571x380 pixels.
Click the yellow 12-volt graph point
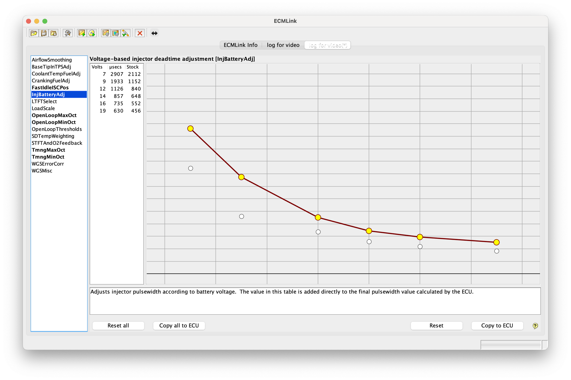tap(318, 218)
